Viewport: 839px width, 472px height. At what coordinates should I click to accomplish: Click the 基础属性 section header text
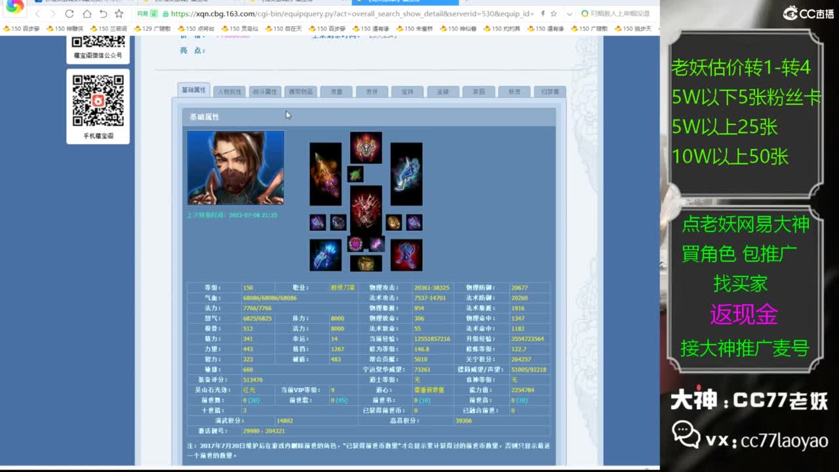coord(205,117)
